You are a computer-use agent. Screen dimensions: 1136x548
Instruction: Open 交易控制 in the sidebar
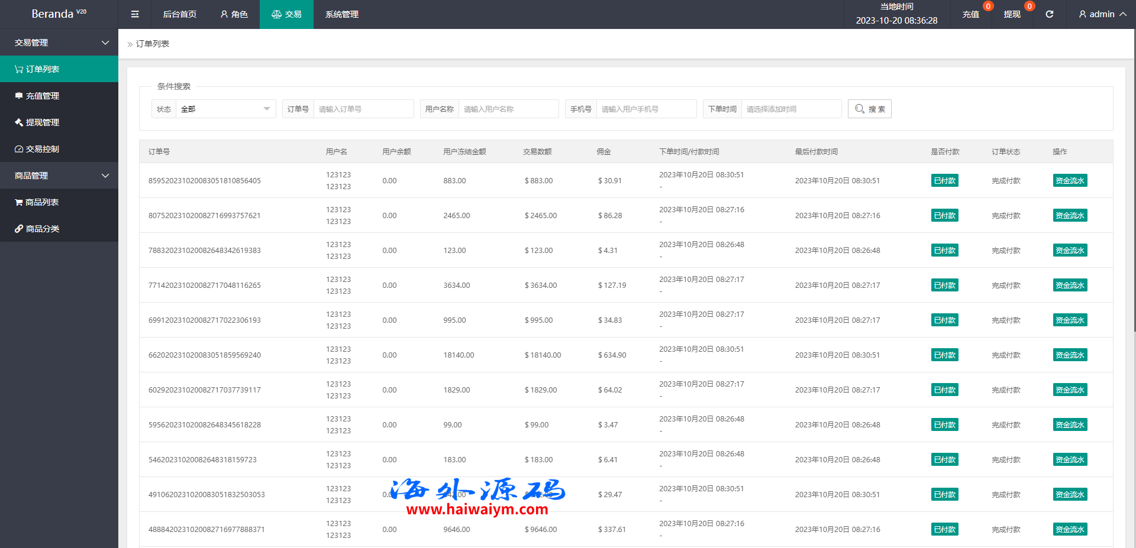42,149
